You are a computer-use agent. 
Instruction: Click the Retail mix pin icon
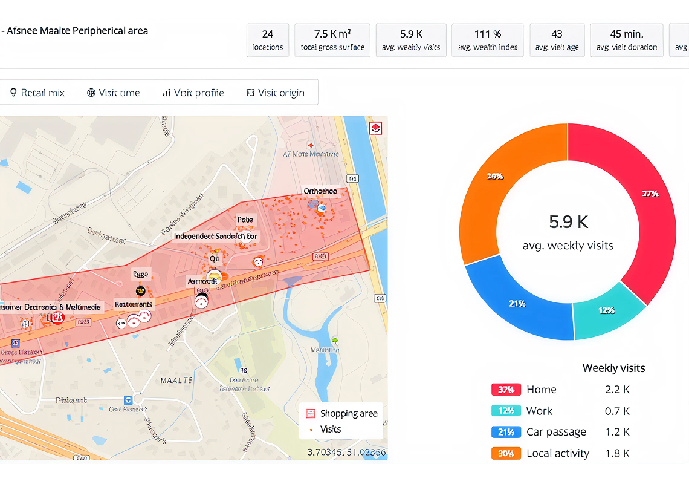click(x=13, y=93)
